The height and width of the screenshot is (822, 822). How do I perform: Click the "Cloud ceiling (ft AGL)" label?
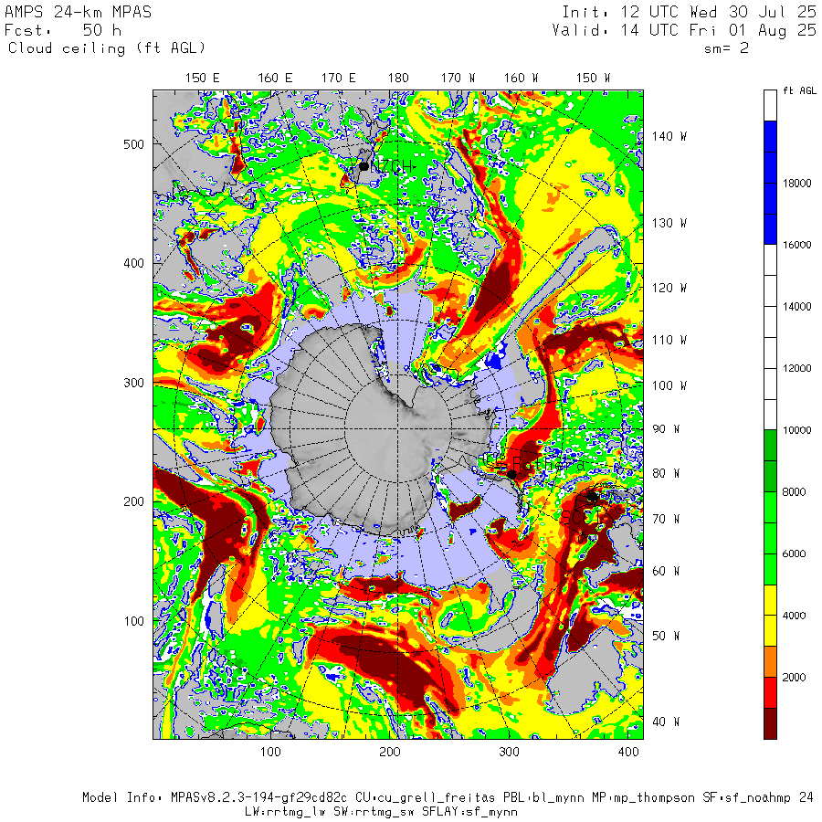pos(107,48)
